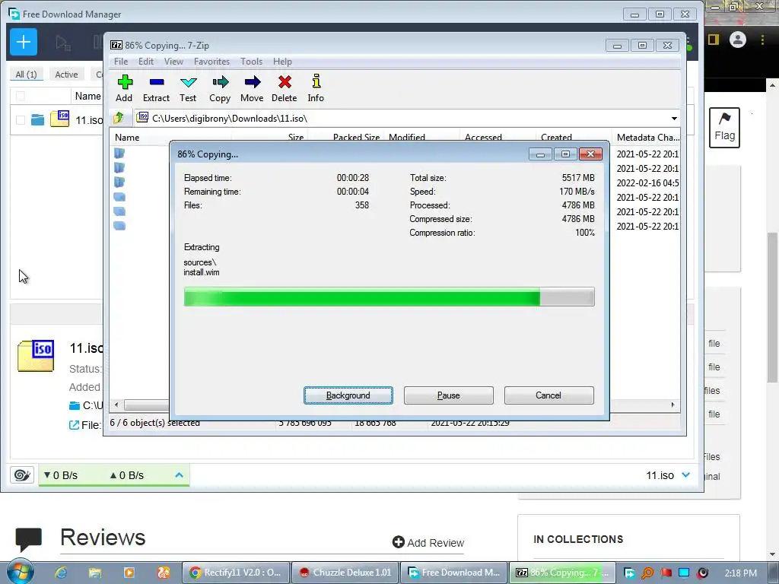779x584 pixels.
Task: Open the Favorites menu in 7-Zip
Action: point(211,62)
